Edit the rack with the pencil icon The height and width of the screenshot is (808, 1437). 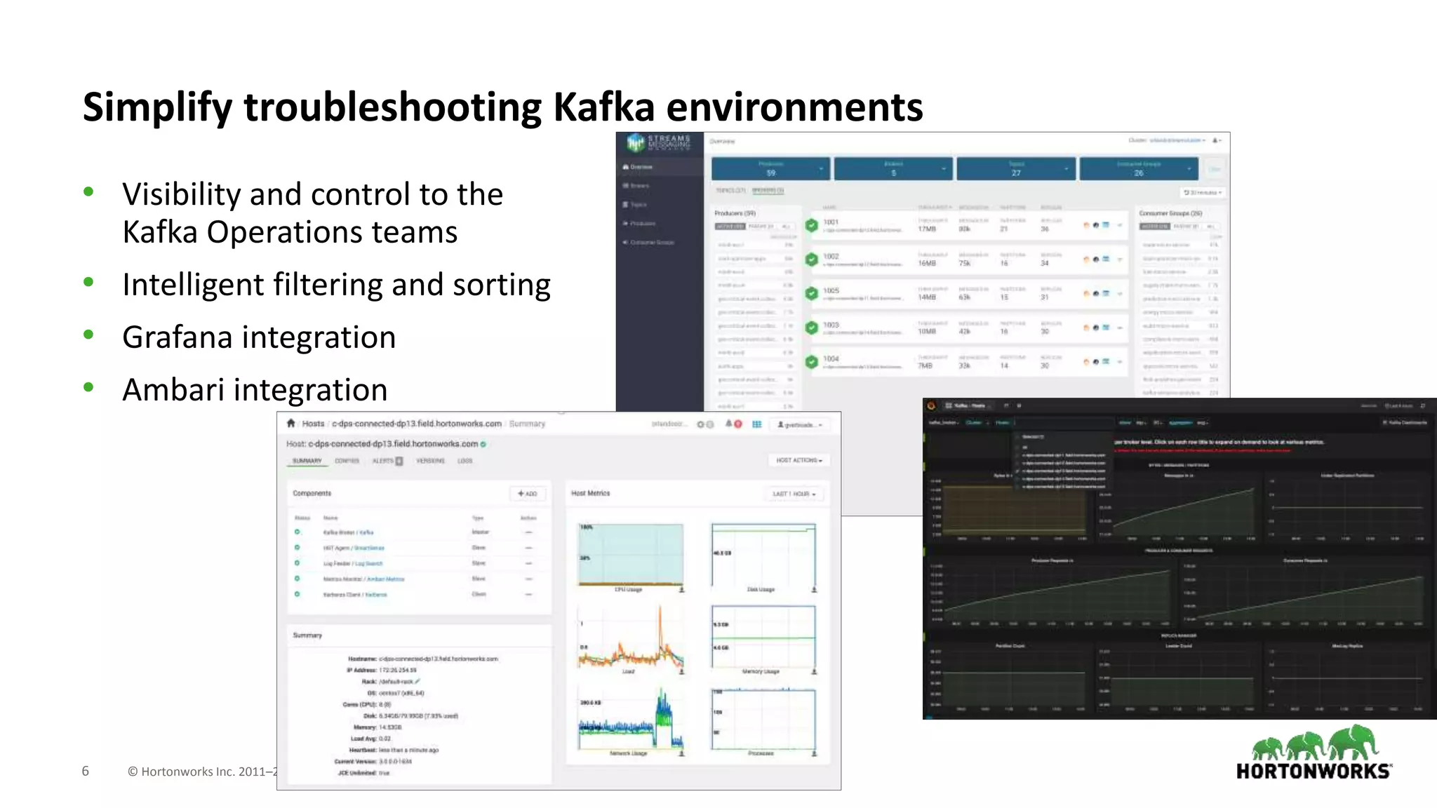417,681
